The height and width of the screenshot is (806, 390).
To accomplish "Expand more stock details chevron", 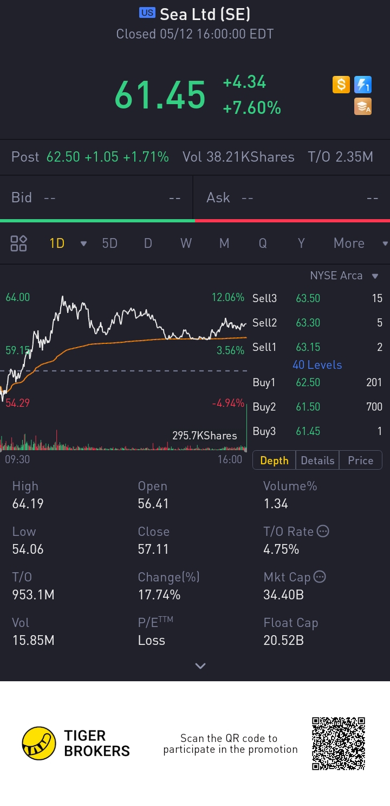I will (200, 666).
